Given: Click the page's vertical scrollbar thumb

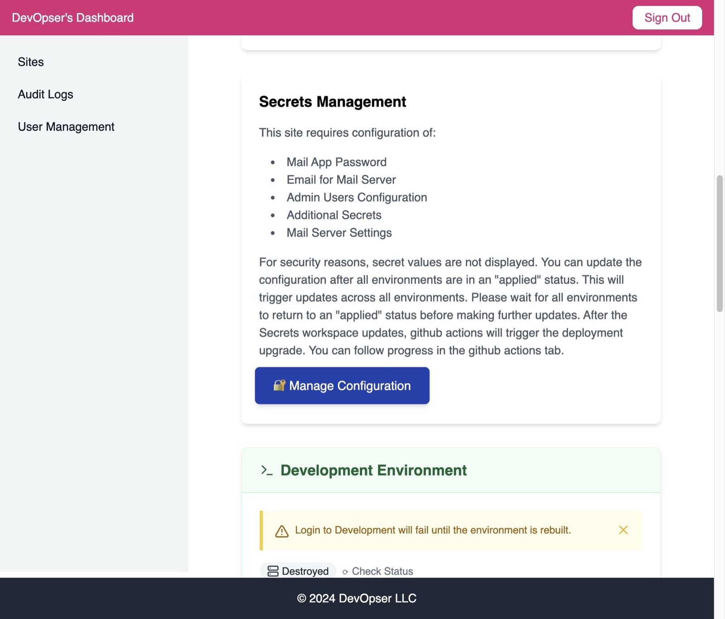Looking at the screenshot, I should click(719, 243).
